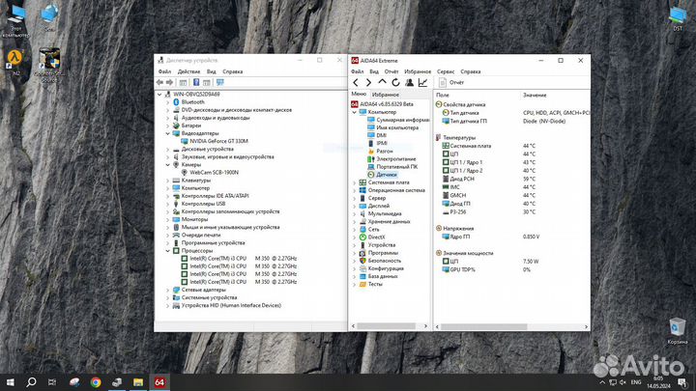The image size is (696, 391).
Task: Select Батареи in Device Manager
Action: (x=190, y=126)
